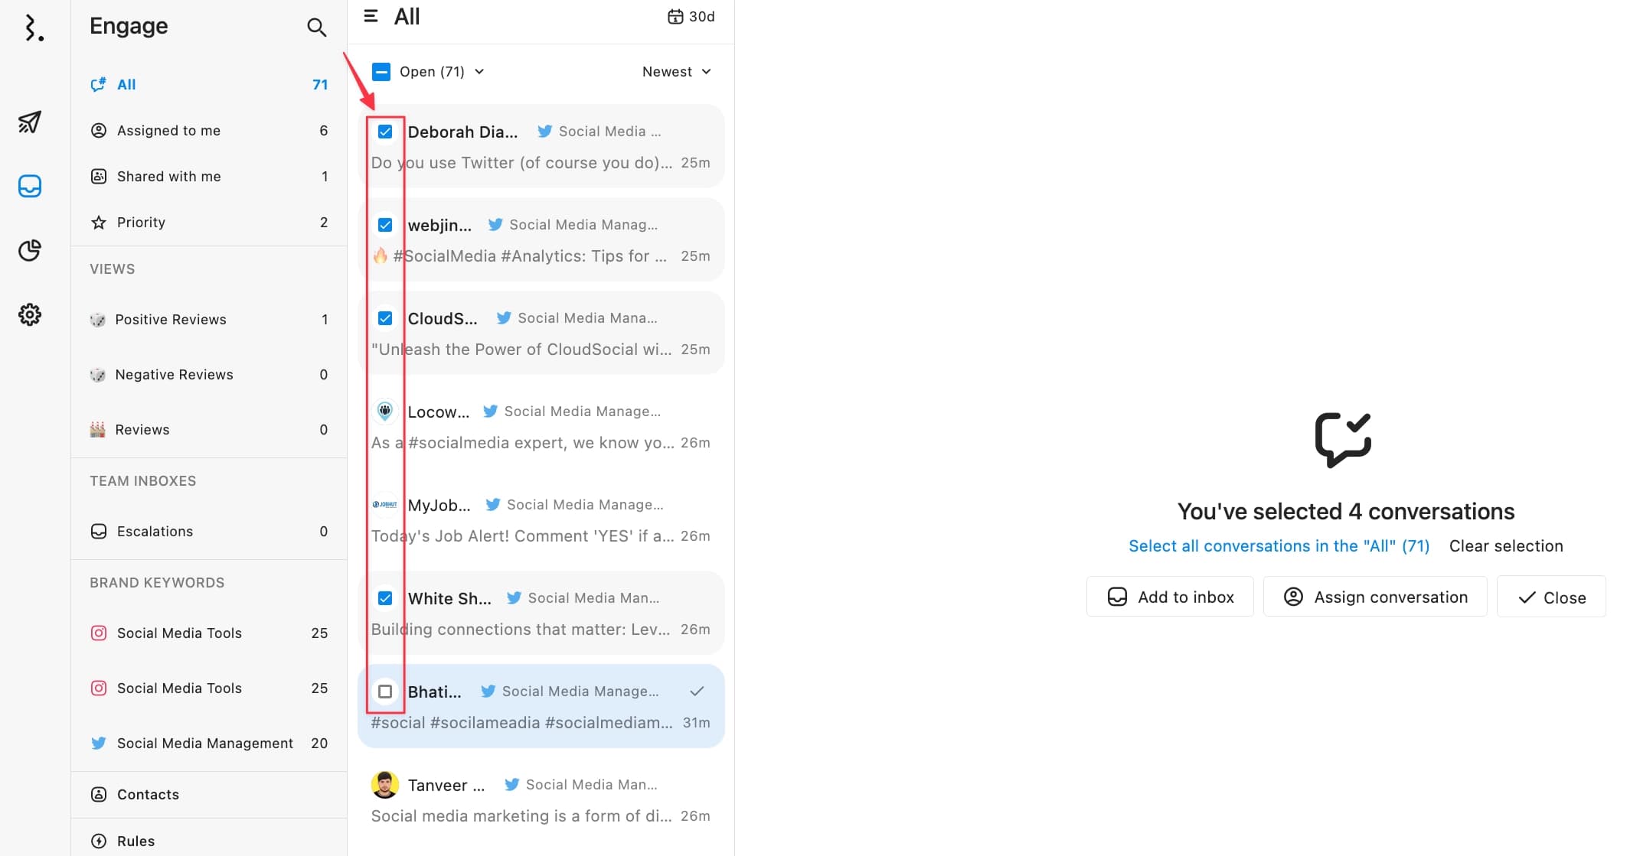Toggle checkbox for Deborah Dia conversation
The image size is (1640, 856).
click(x=385, y=130)
